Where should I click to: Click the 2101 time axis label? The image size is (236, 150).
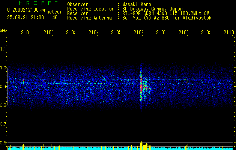point(26,33)
